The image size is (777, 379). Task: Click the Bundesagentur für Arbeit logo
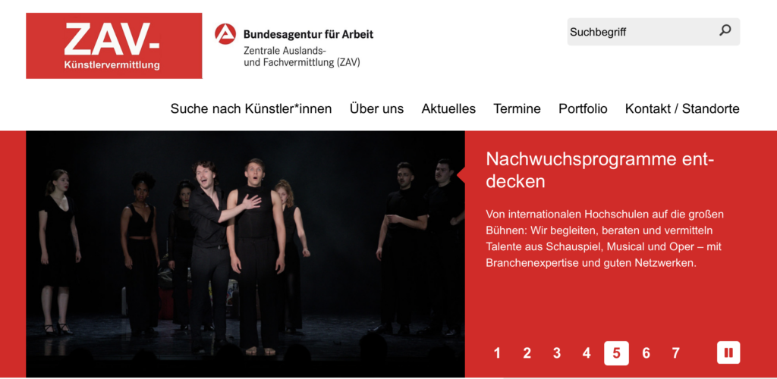click(x=294, y=45)
